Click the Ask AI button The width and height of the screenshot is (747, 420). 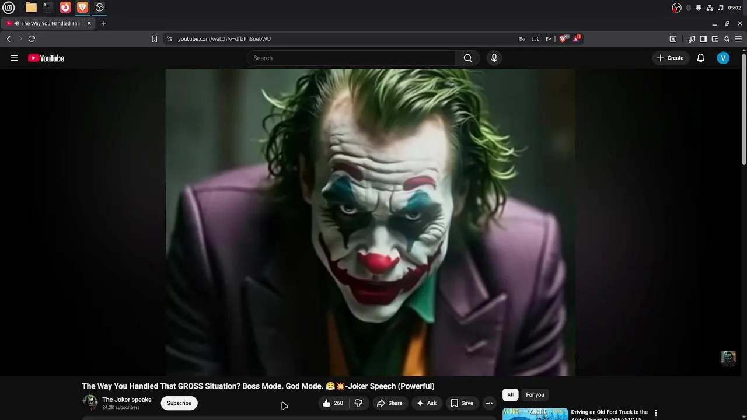(x=427, y=403)
